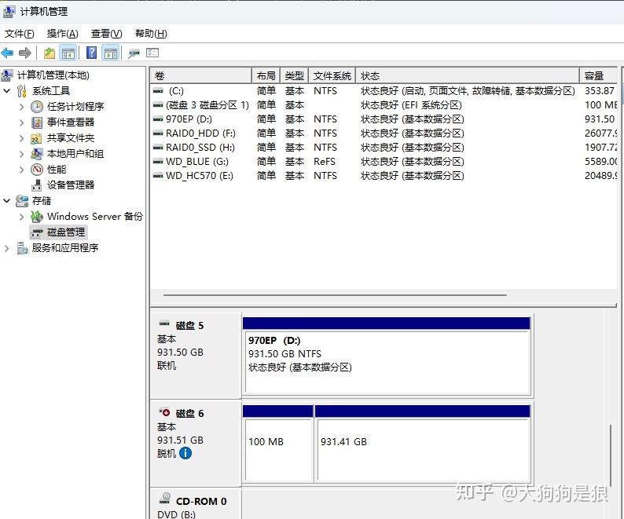Click the disk view vertical scrollbar
This screenshot has width=624, height=519.
click(x=610, y=455)
